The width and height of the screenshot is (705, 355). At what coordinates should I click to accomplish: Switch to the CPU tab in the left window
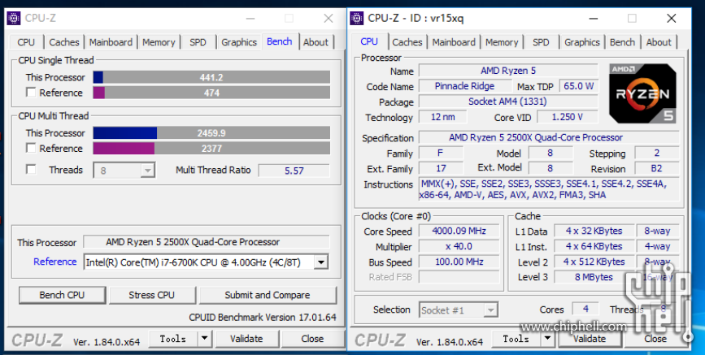(26, 42)
